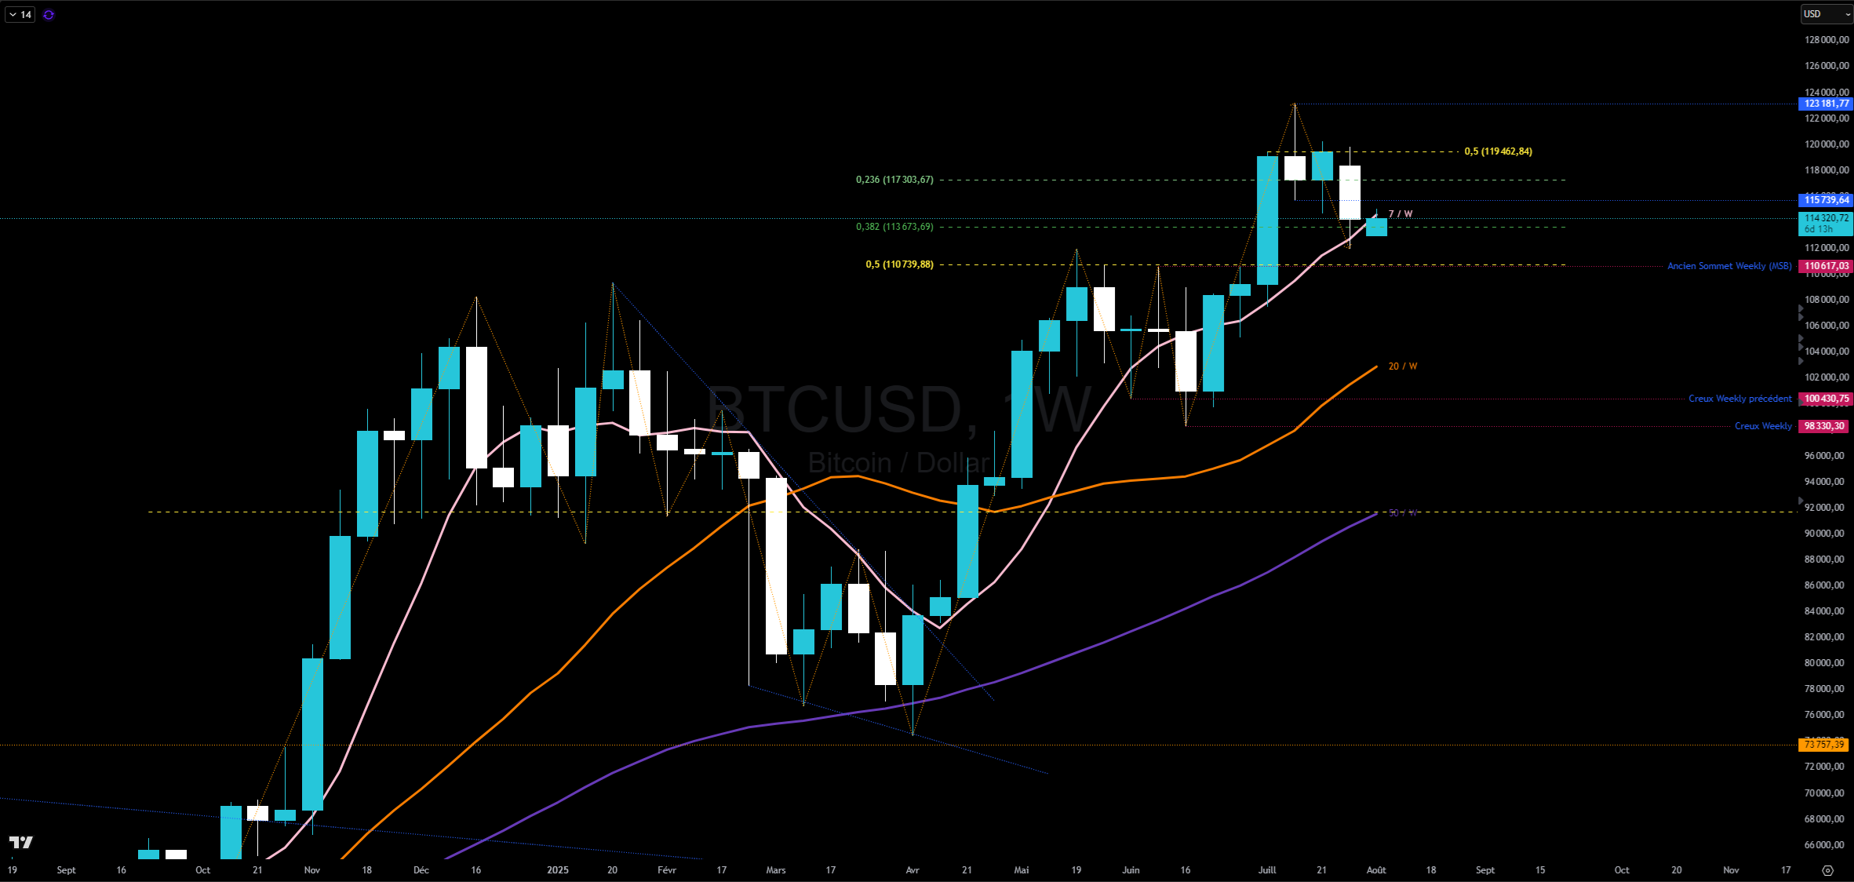Click the purple refresh icon beside the timeframe
1854x882 pixels.
[48, 14]
